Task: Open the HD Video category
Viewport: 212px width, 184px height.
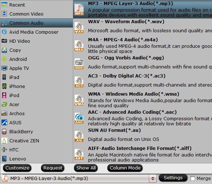Action: click(37, 41)
